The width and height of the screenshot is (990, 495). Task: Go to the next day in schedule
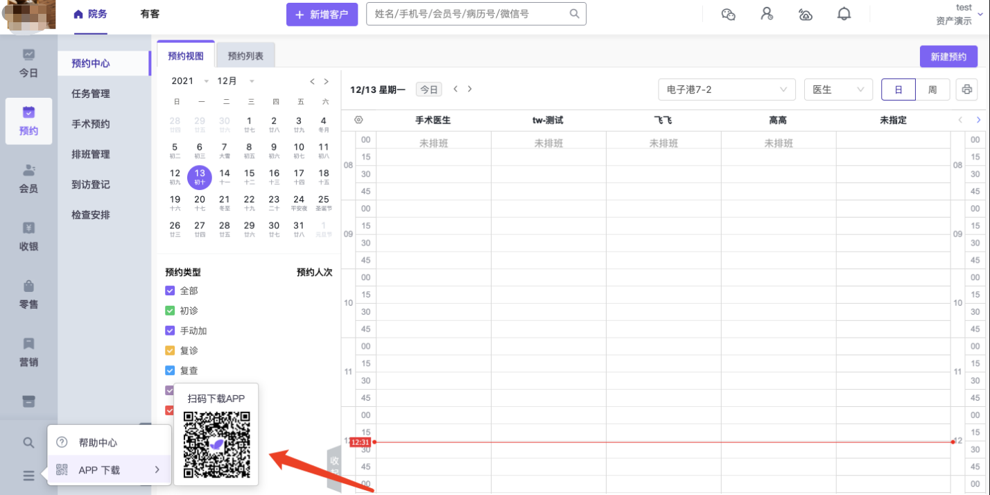click(x=469, y=89)
